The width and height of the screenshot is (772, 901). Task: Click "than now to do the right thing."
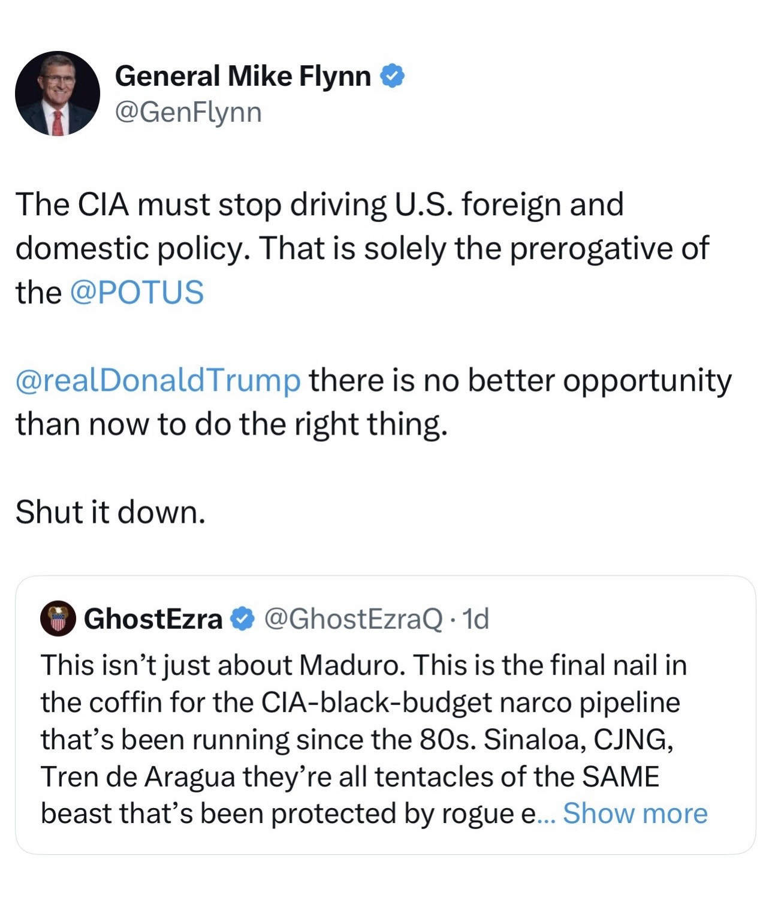click(231, 424)
